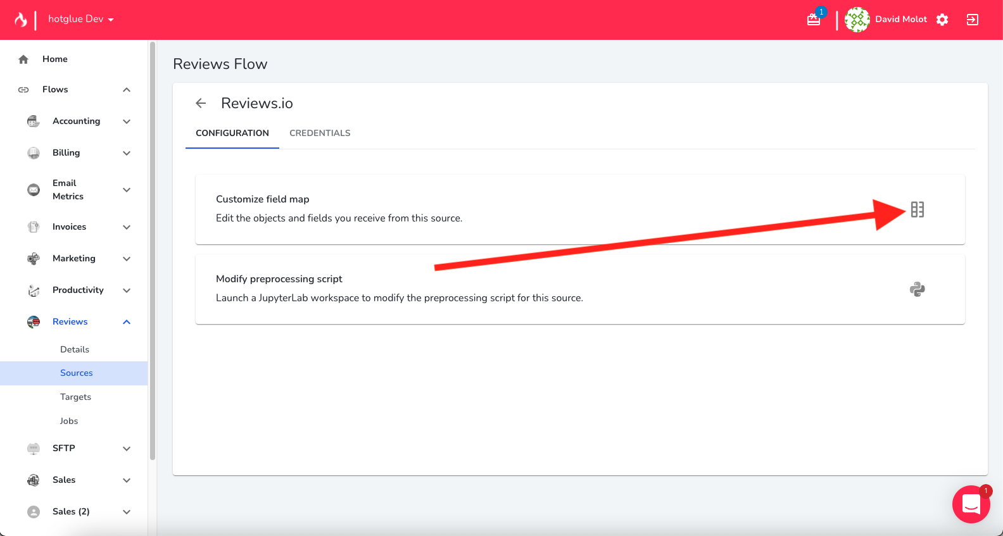Click the hotglue flame logo

(x=21, y=20)
